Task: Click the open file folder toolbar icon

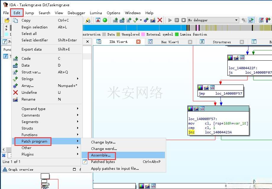Action: point(7,20)
